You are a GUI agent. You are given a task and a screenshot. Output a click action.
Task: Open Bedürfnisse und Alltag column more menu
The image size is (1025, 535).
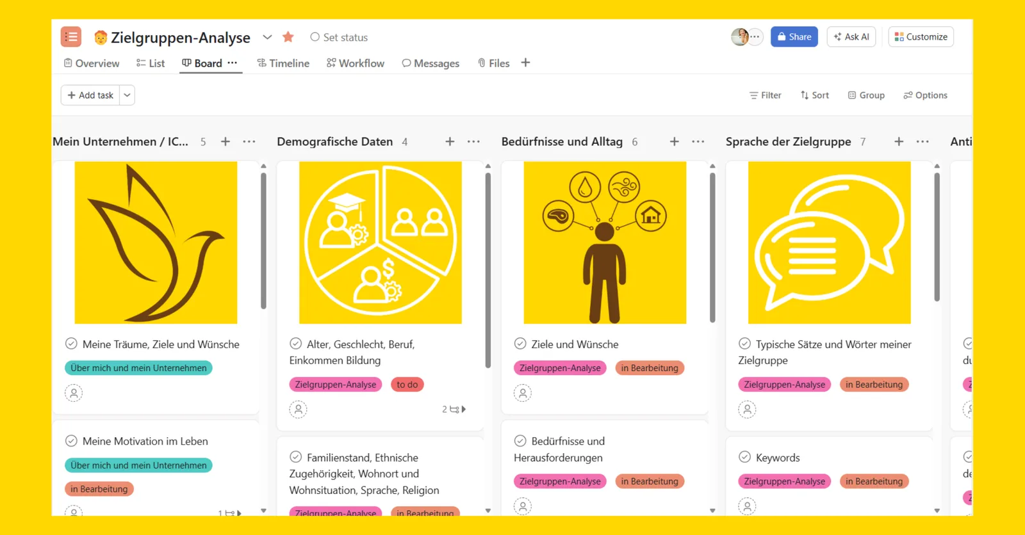pyautogui.click(x=698, y=141)
